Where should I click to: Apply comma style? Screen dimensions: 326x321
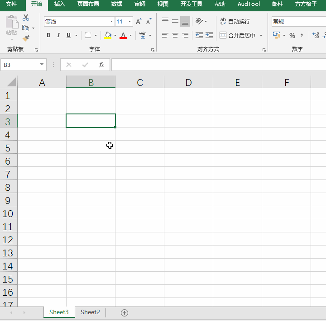[x=302, y=35]
